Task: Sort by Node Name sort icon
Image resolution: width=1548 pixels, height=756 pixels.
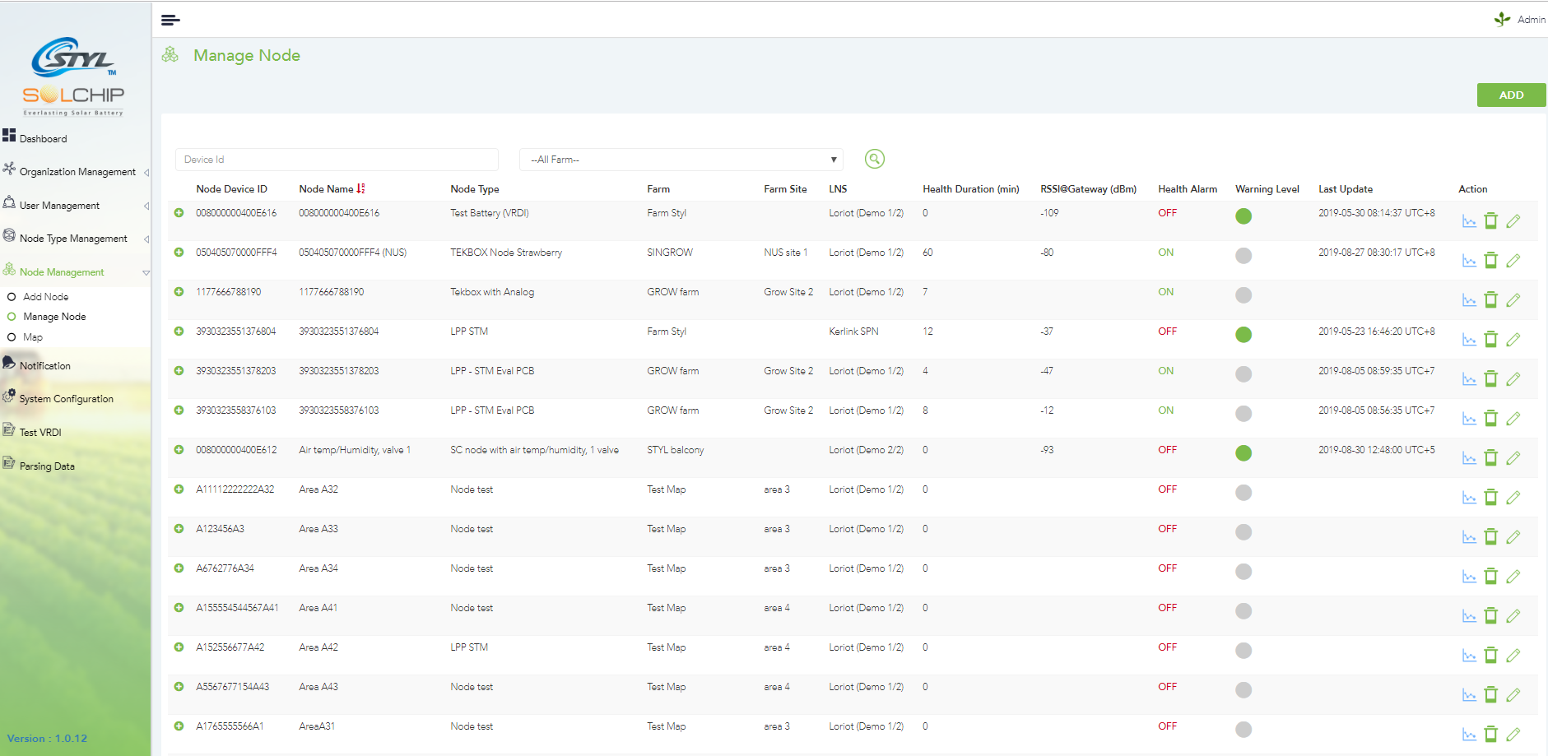Action: tap(361, 189)
